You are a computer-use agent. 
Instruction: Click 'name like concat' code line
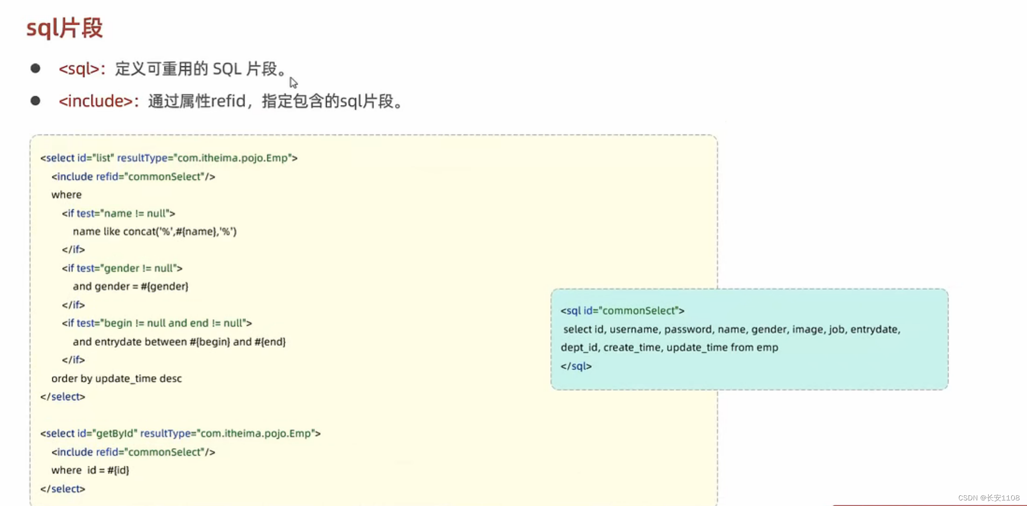coord(155,232)
